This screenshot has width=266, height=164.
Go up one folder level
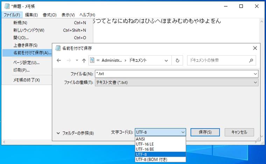[x=84, y=60]
